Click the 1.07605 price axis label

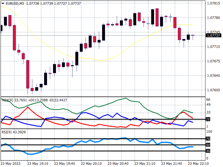[213, 90]
